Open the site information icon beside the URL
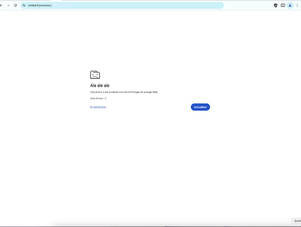Screen dimensions: 301x227 tap(24, 5)
